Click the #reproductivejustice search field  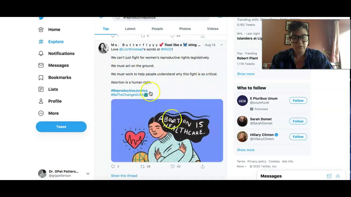(161, 18)
